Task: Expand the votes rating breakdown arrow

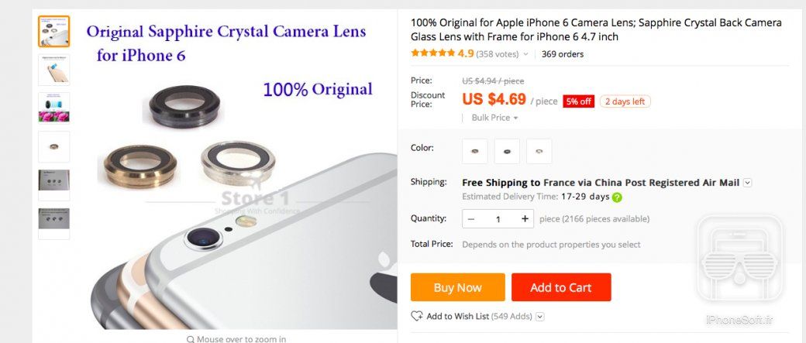Action: pos(526,54)
